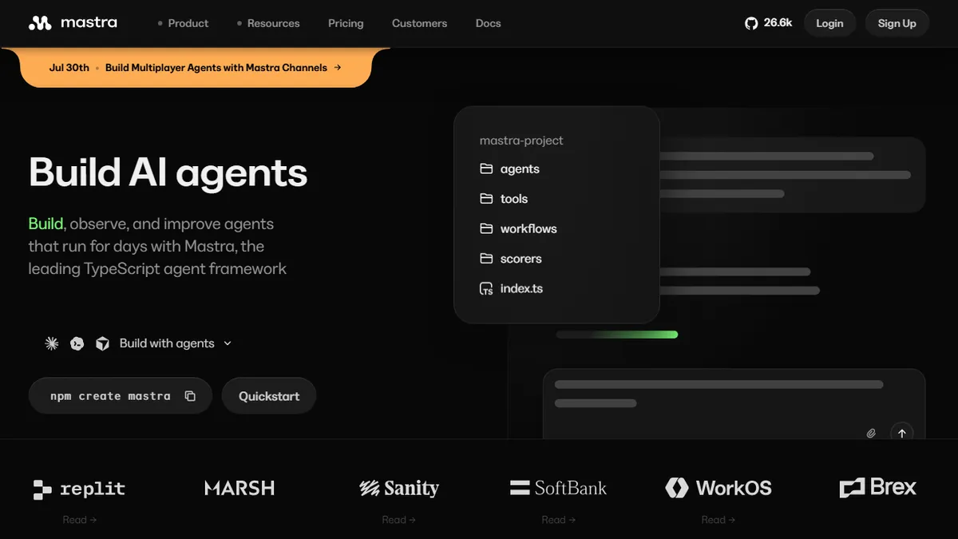Viewport: 958px width, 539px height.
Task: Click the green progress bar
Action: (617, 335)
